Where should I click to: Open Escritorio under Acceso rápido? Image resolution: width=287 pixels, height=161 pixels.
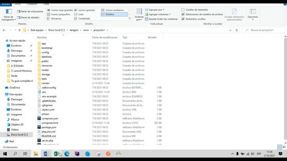[16, 46]
